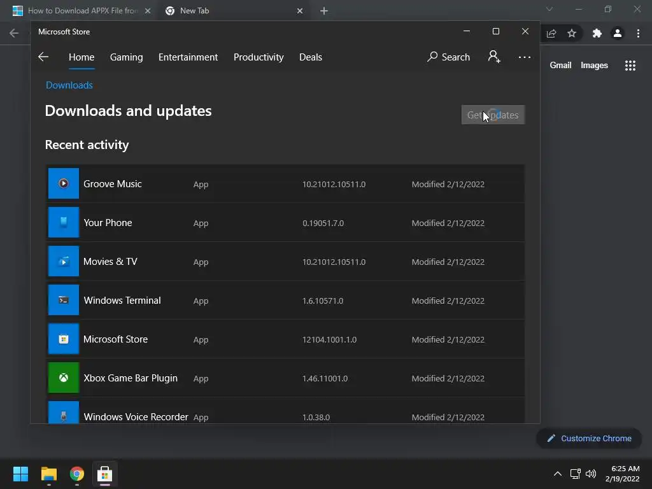Select Xbox Game Bar Plugin name text
The height and width of the screenshot is (489, 652).
pos(131,378)
